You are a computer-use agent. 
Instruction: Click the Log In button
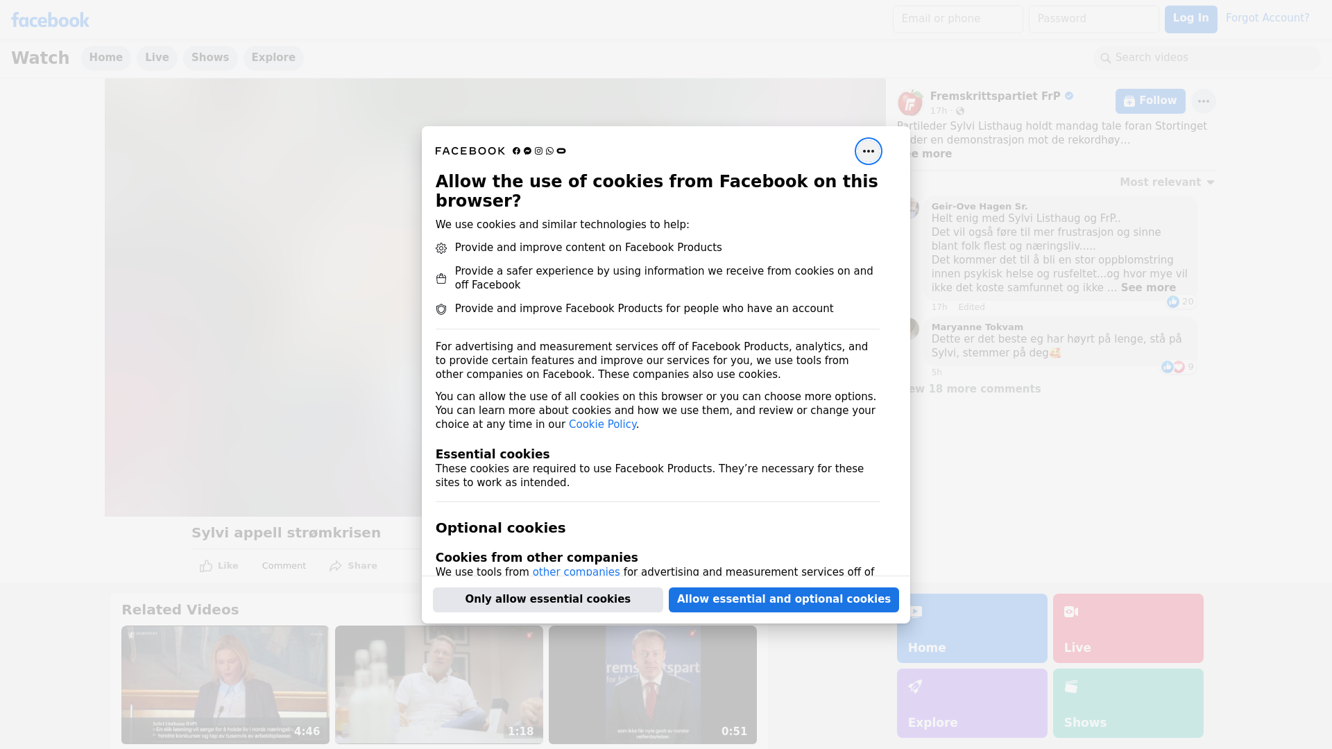[1190, 19]
